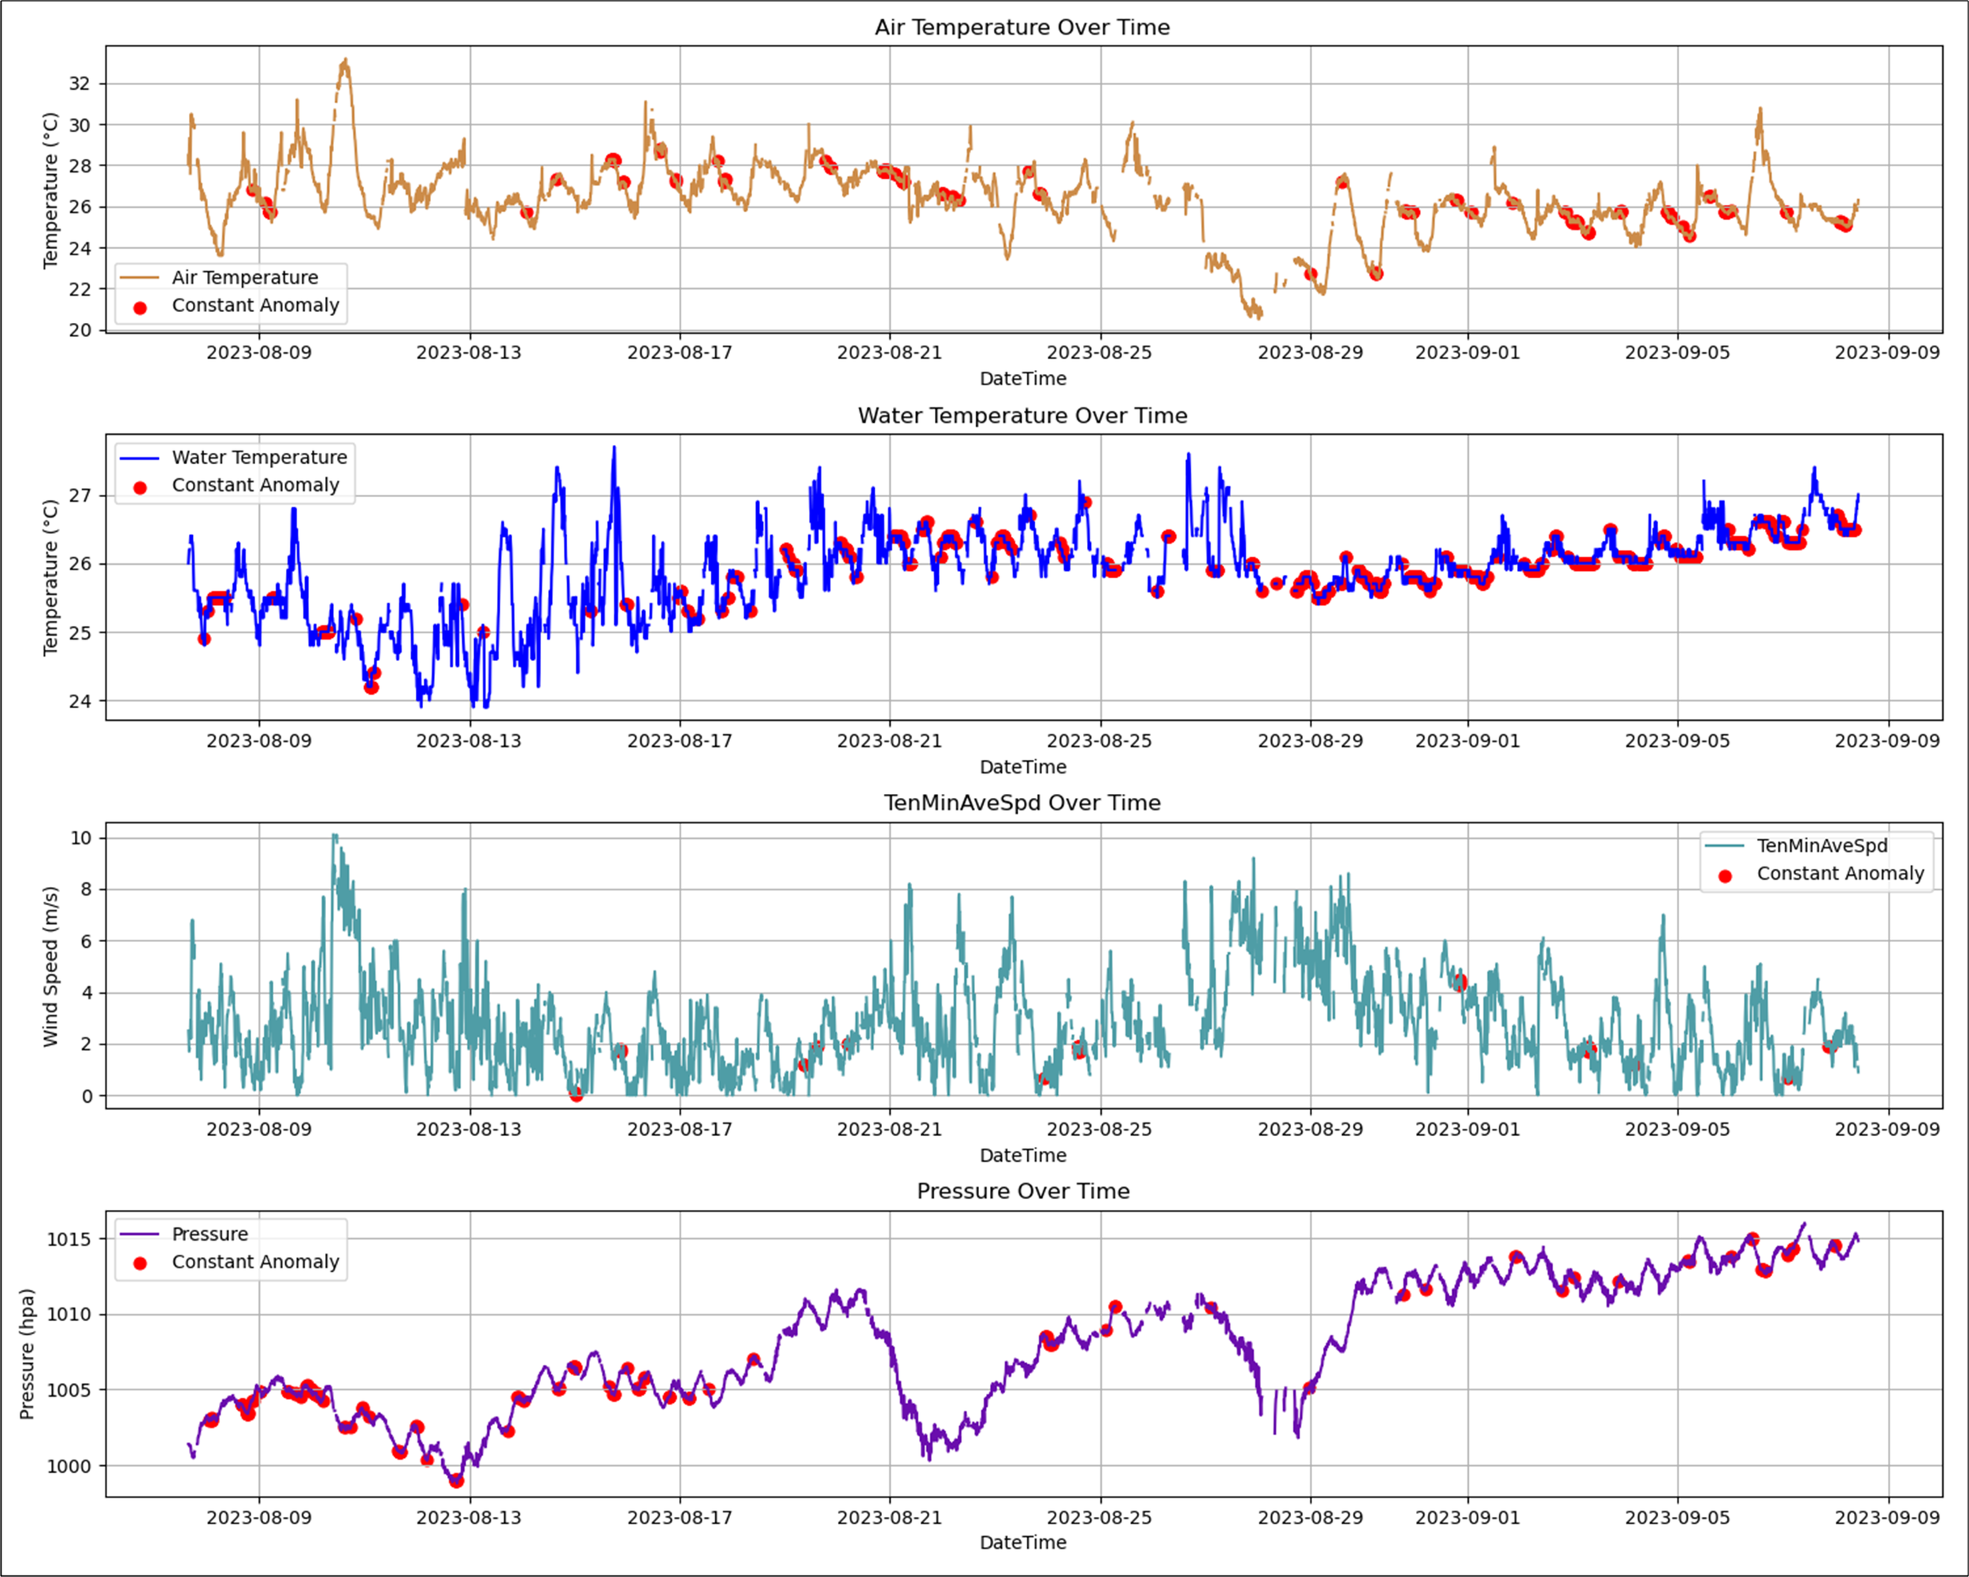The image size is (1969, 1577).
Task: Click Air Temperature legend line sample
Action: click(x=139, y=277)
